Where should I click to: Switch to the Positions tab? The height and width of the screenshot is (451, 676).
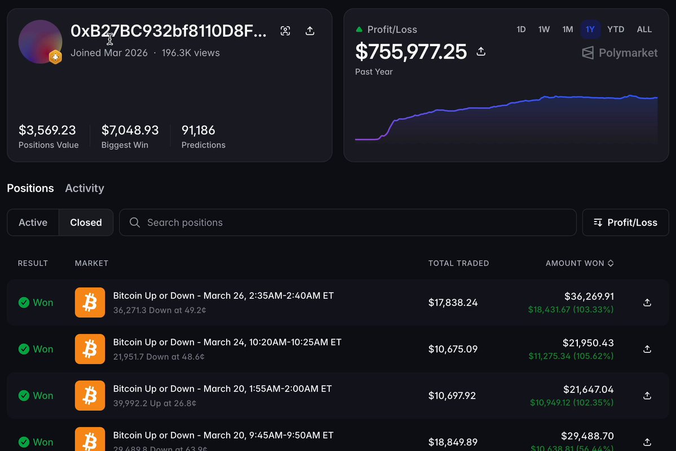(30, 188)
